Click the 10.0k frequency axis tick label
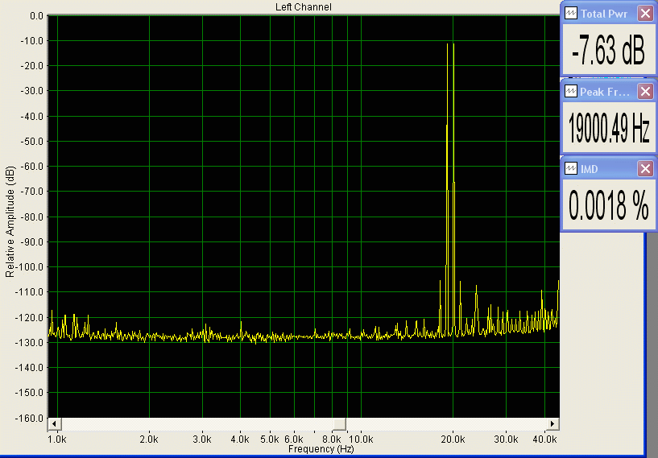This screenshot has width=658, height=458. [361, 439]
